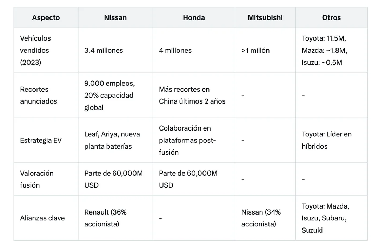Select the Alianzas clave row label
This screenshot has width=379, height=246.
pos(46,218)
